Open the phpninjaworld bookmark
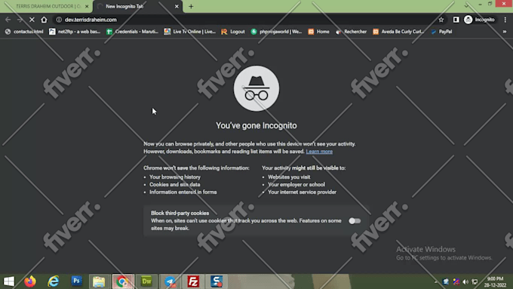The image size is (513, 289). tap(276, 32)
